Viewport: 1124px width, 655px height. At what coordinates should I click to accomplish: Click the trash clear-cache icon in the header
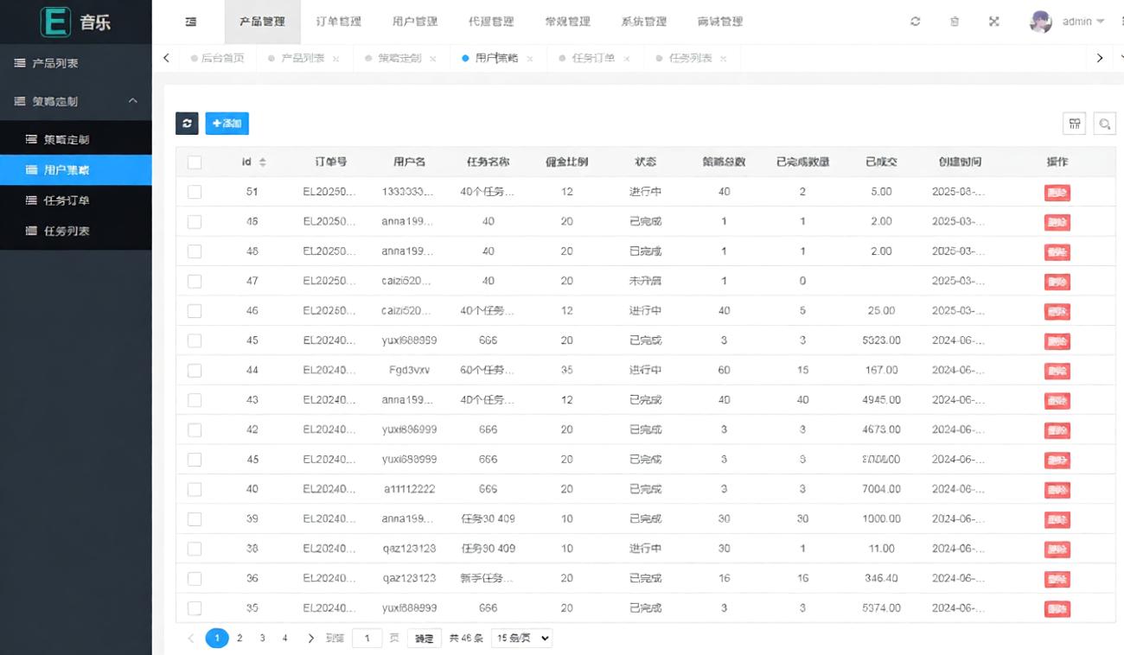[x=955, y=22]
